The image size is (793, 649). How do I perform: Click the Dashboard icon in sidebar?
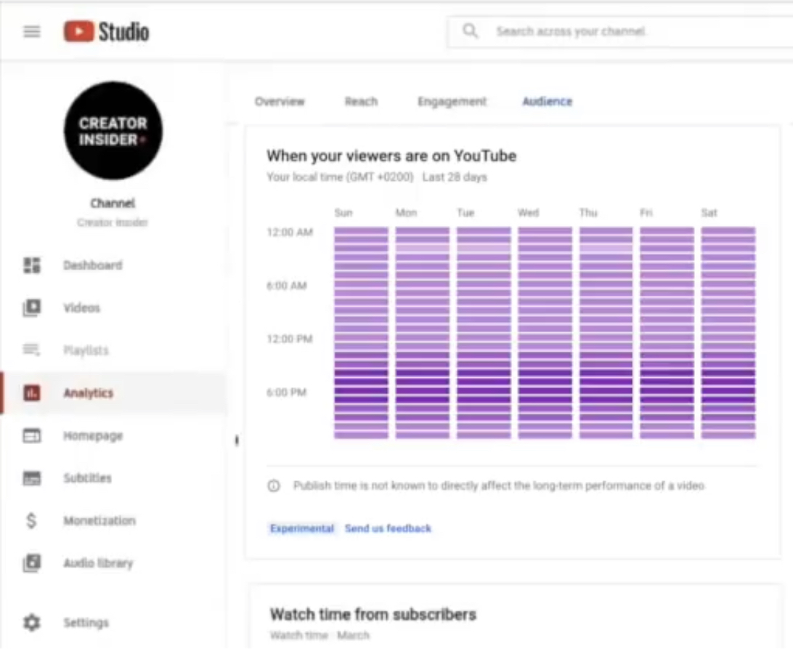coord(32,265)
